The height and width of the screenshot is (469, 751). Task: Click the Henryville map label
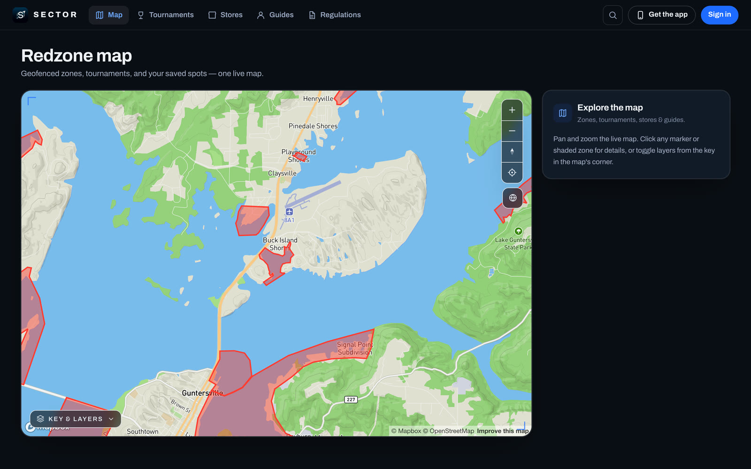[x=318, y=99]
